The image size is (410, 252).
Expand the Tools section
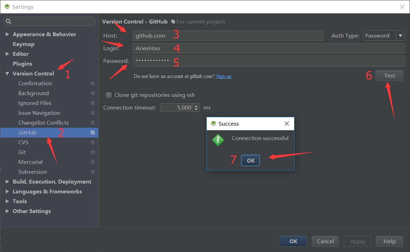(7, 201)
